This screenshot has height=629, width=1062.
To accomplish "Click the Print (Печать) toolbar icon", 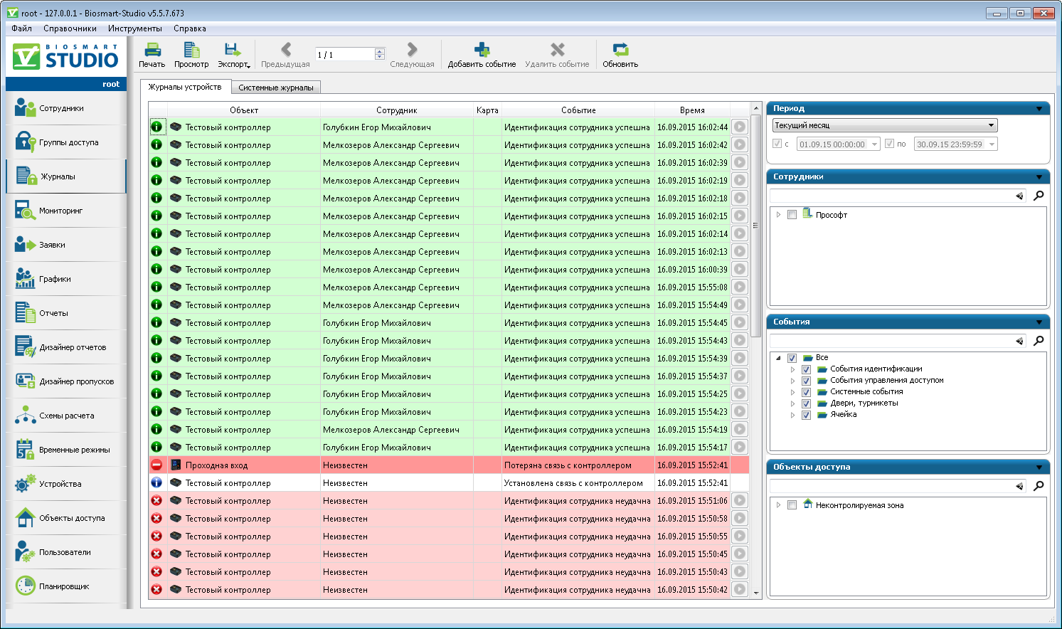I will tap(152, 54).
